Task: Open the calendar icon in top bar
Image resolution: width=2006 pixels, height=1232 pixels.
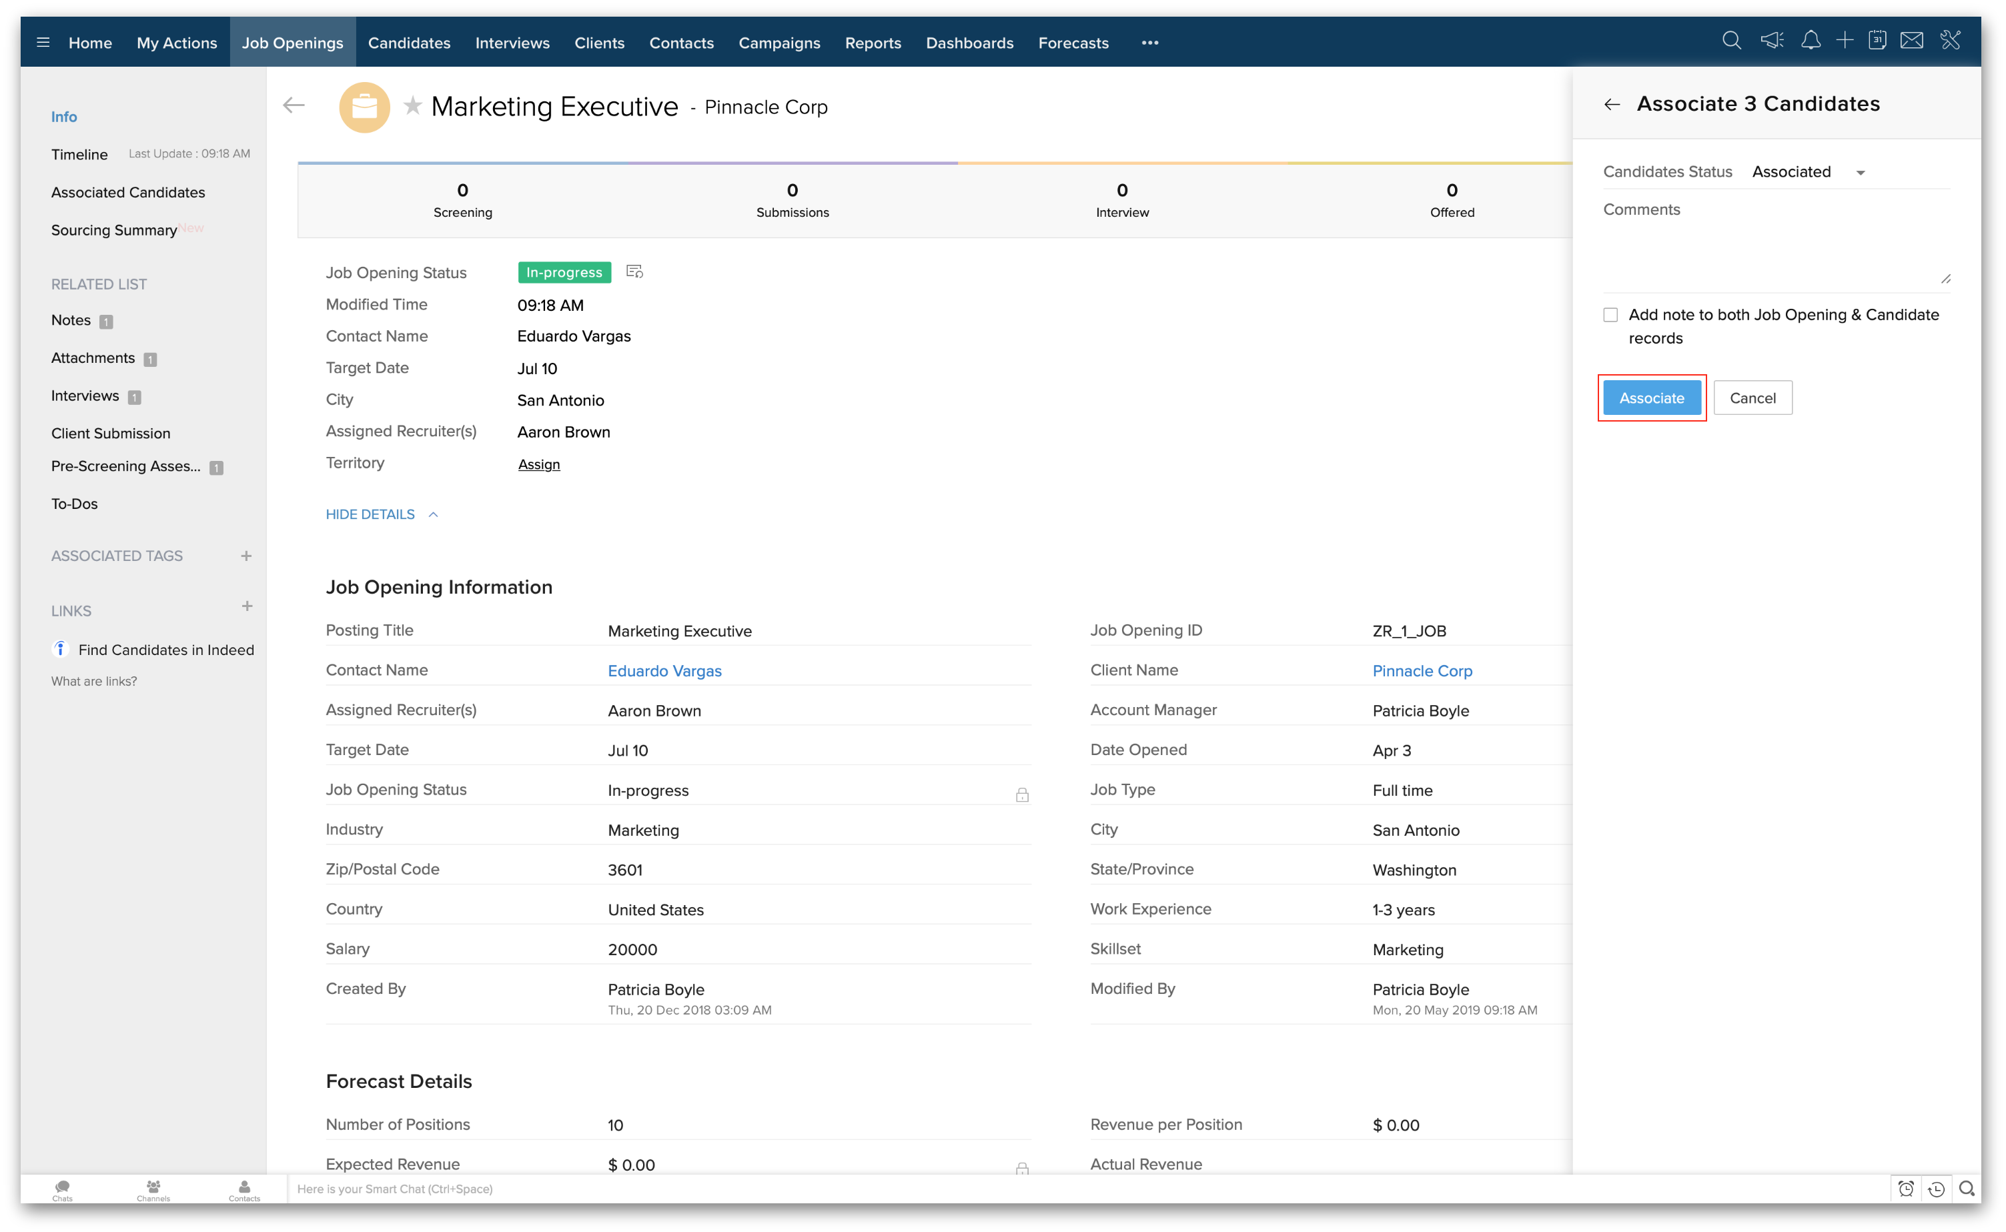Action: coord(1877,41)
